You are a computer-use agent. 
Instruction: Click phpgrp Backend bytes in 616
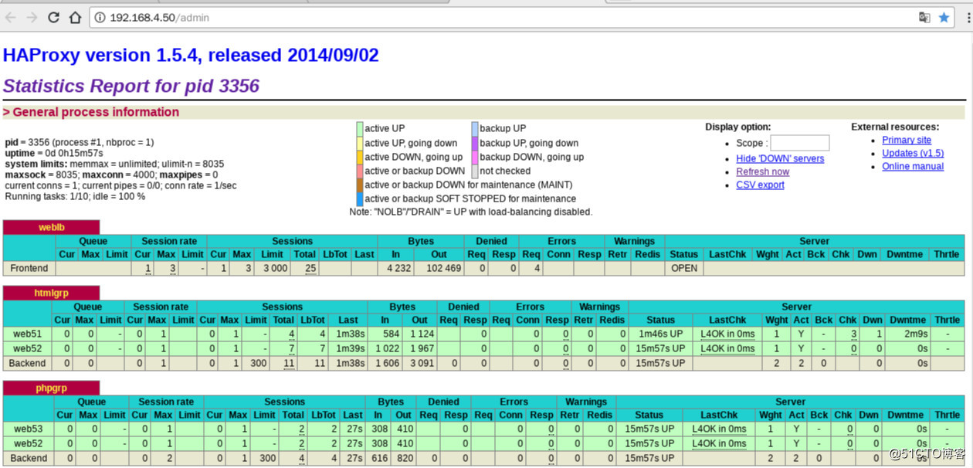380,458
